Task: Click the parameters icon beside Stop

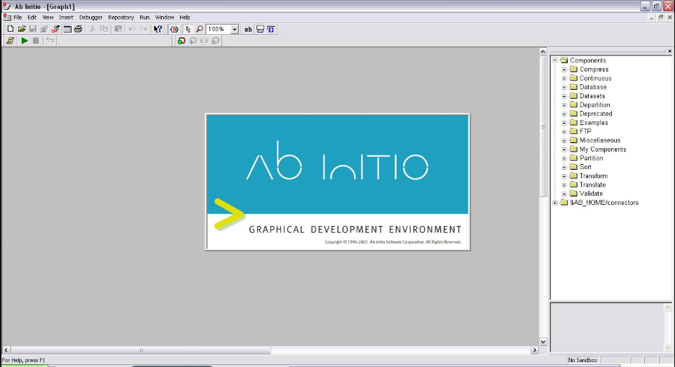Action: coord(50,41)
